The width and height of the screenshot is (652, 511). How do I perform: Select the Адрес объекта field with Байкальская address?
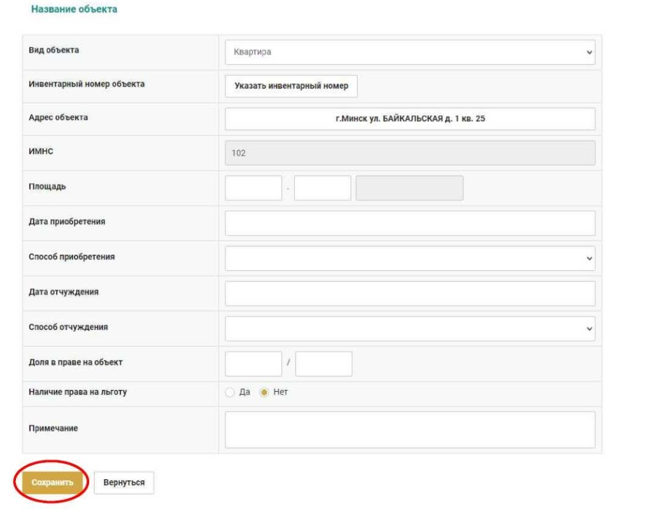tap(410, 119)
